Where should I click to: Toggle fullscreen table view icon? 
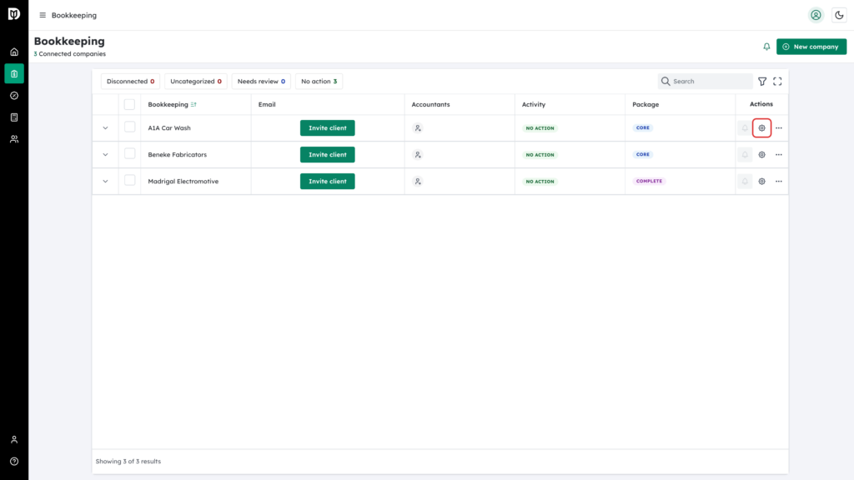click(x=778, y=81)
